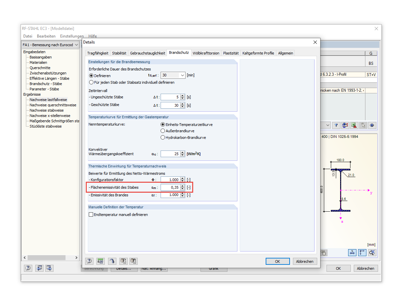The height and width of the screenshot is (299, 399).
Task: Click stepper of Wärmeübergangskoeffizient αc
Action: 182,154
